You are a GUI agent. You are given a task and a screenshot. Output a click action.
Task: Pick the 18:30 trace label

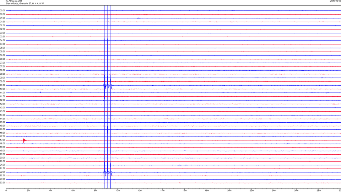pyautogui.click(x=2, y=147)
